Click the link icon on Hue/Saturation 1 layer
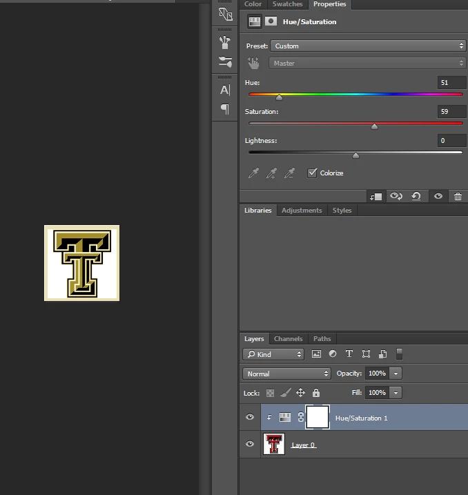 click(301, 418)
